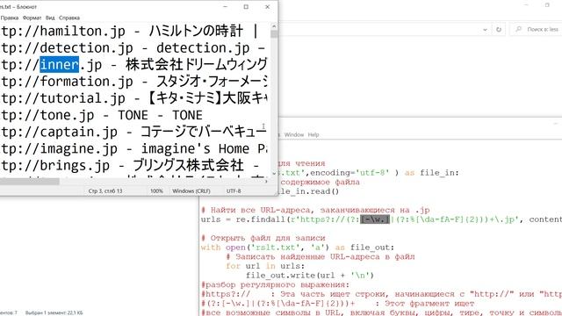Viewport: 562px width, 316px height.
Task: Click the Notepad horizontal scrollbar thumb
Action: tap(29, 182)
